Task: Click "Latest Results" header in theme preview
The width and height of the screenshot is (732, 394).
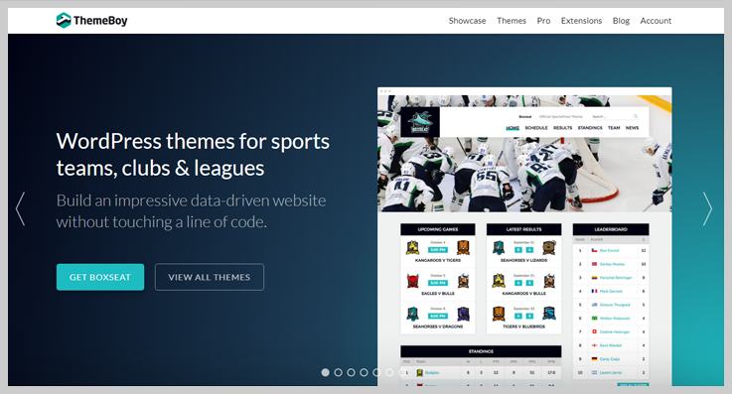Action: 523,229
